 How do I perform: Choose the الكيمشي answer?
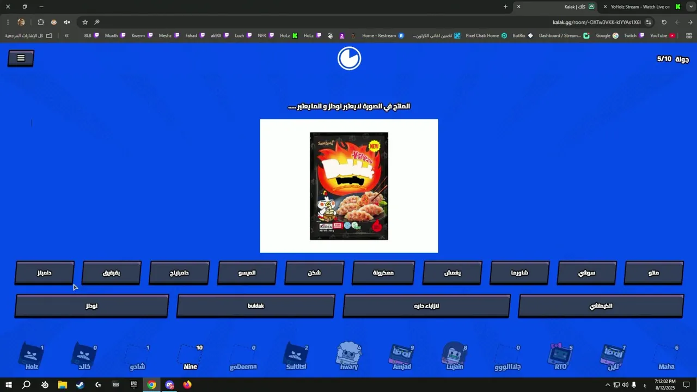point(601,306)
